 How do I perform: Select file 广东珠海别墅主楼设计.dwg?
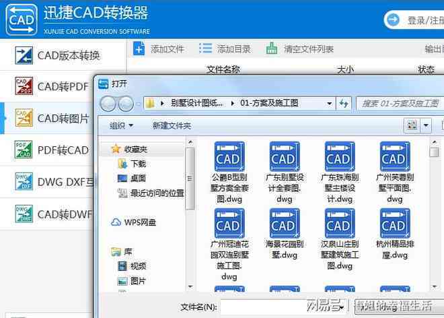[340, 172]
